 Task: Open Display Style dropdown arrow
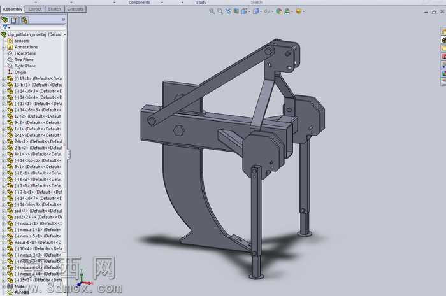coord(261,11)
